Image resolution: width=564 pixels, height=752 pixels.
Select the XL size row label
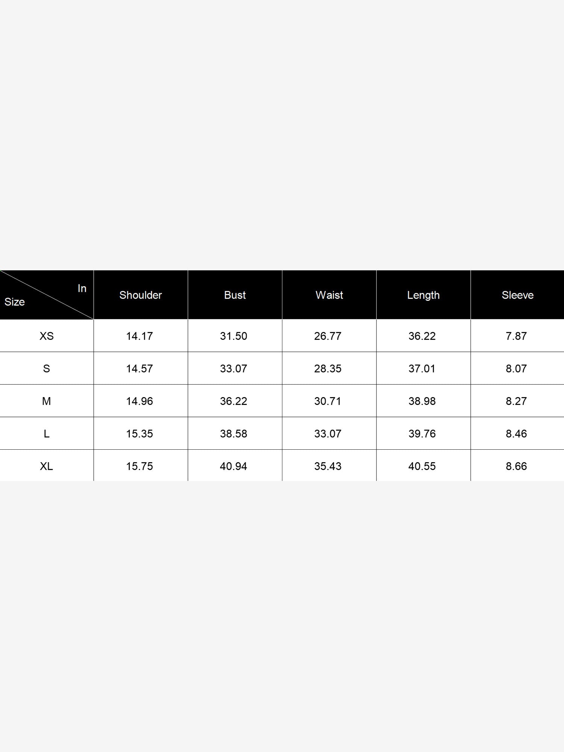[47, 466]
